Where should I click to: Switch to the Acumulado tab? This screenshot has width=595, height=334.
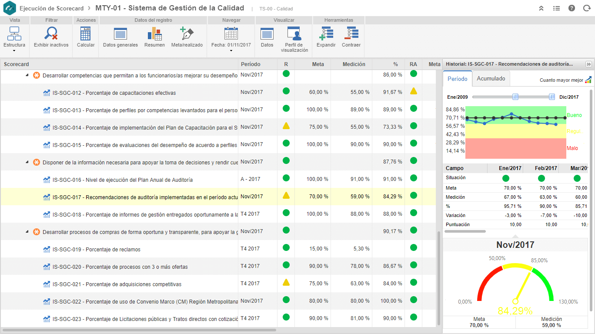[491, 79]
